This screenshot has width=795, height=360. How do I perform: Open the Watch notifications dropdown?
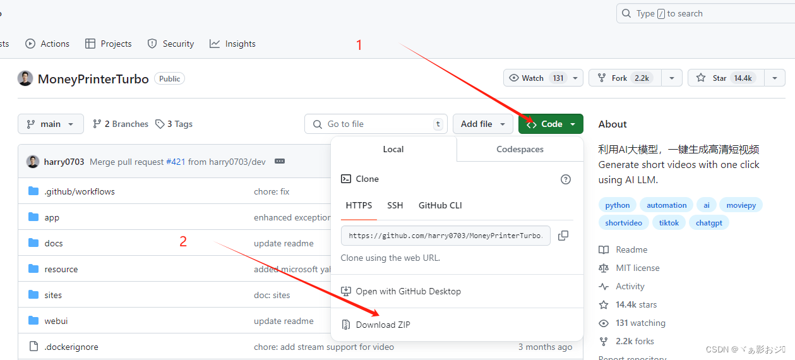pos(543,78)
